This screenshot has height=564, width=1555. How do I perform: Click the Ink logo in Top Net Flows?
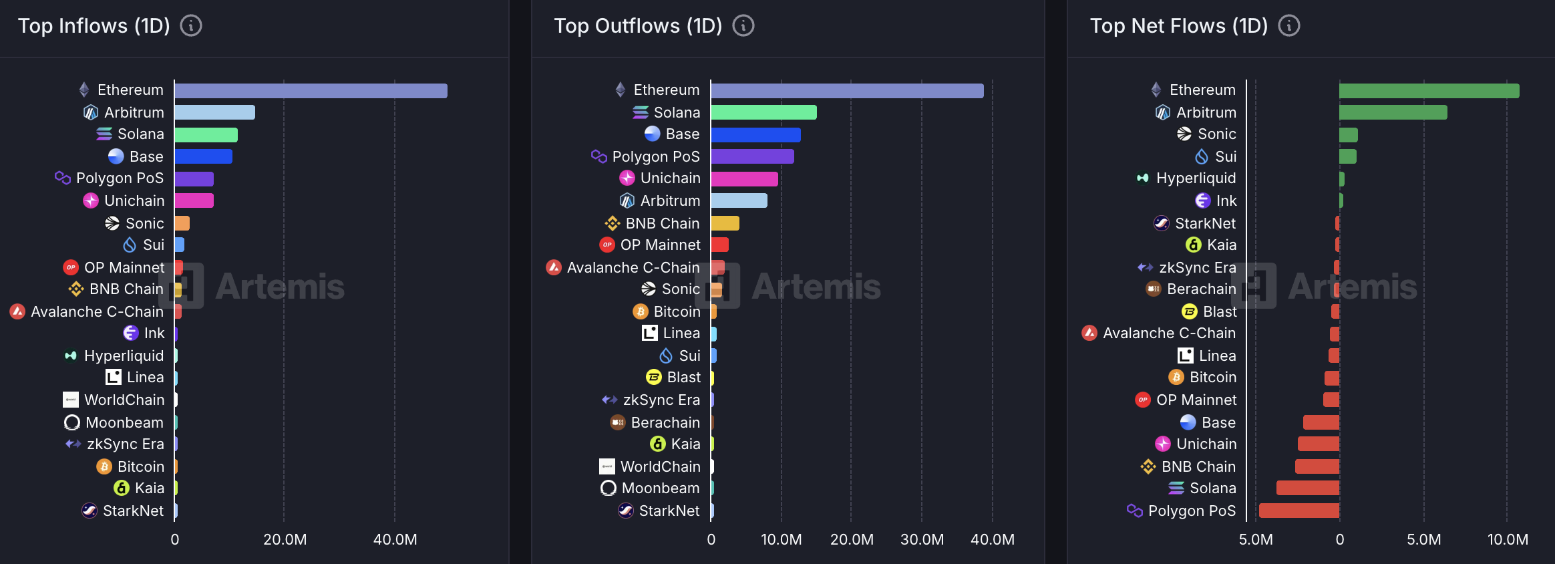coord(1203,200)
